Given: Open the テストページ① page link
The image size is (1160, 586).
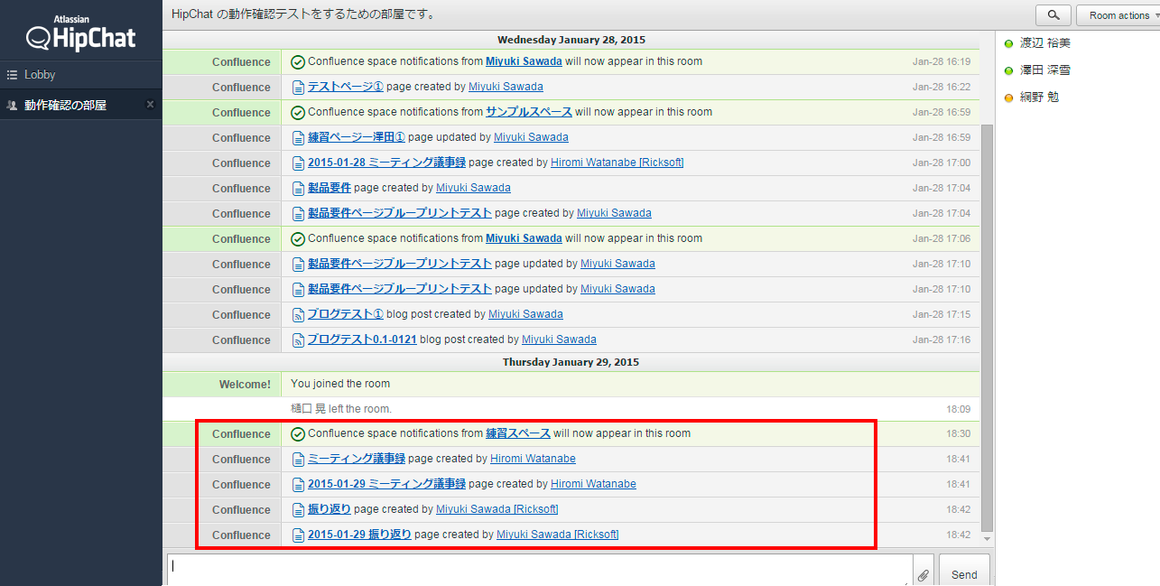Looking at the screenshot, I should click(346, 87).
